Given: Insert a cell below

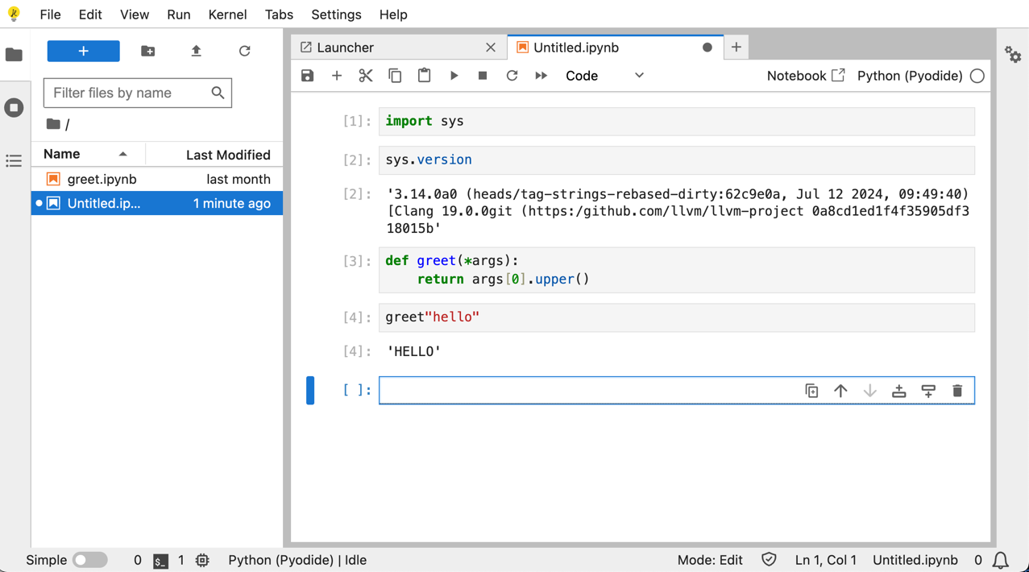Looking at the screenshot, I should coord(337,76).
